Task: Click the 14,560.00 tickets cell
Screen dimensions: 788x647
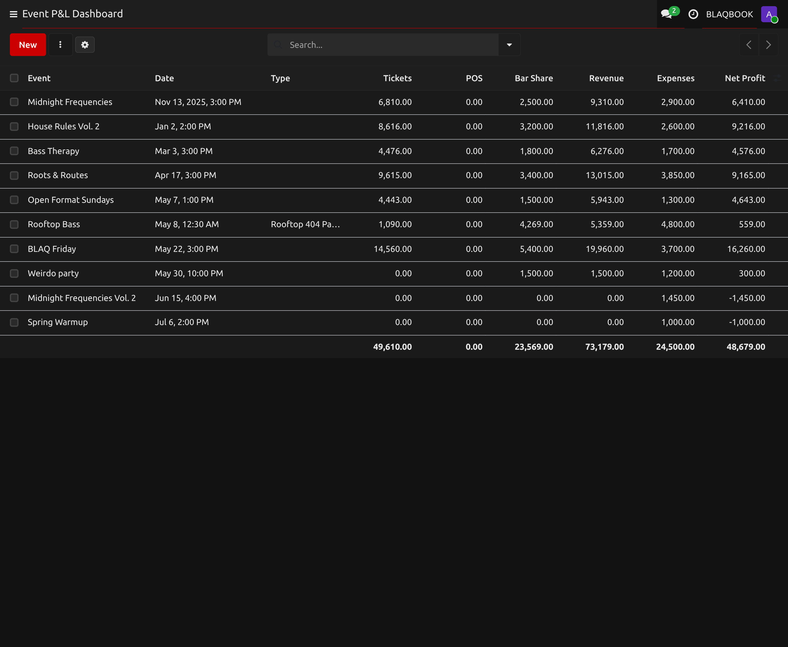Action: point(393,248)
